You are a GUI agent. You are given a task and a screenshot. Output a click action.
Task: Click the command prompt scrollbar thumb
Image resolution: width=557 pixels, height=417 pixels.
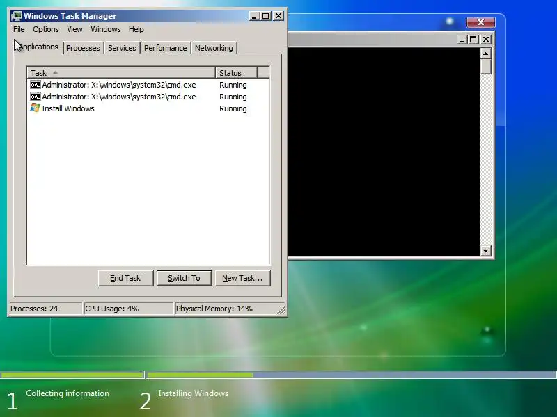click(x=485, y=66)
